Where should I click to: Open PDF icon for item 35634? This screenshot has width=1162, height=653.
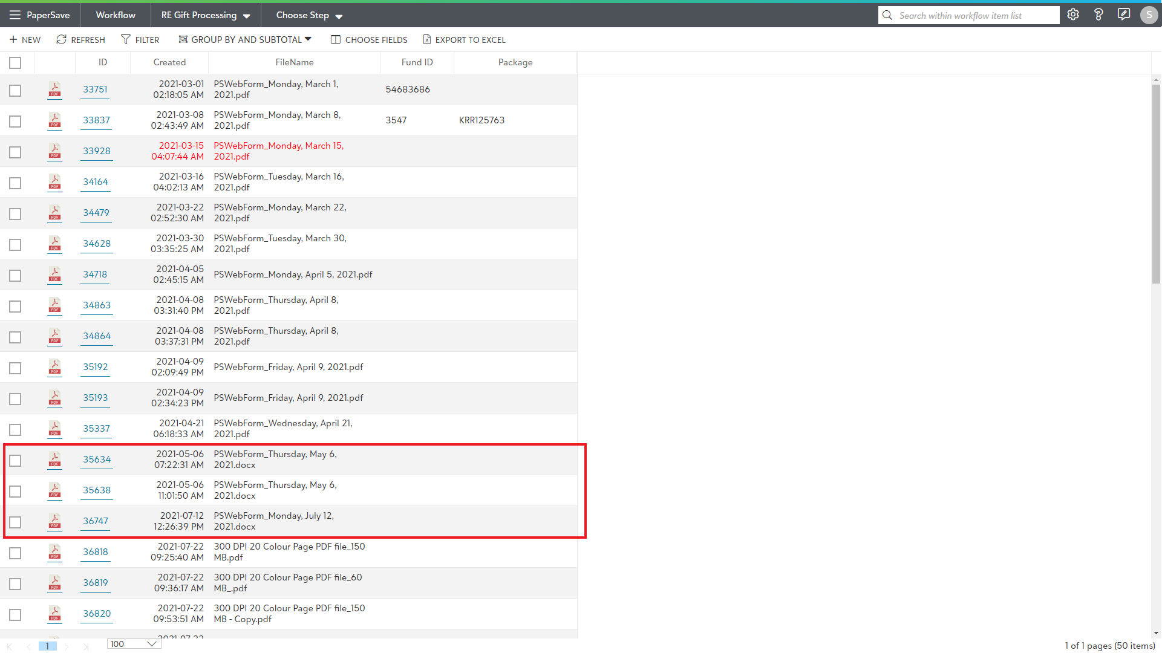[x=54, y=460]
